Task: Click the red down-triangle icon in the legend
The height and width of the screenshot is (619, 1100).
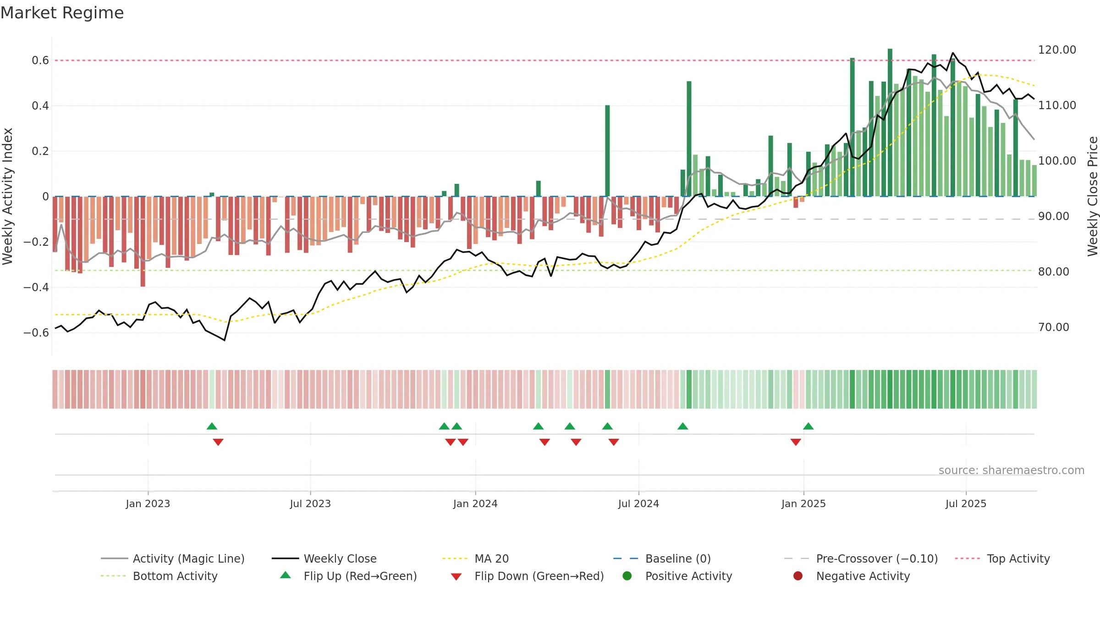Action: pos(456,576)
